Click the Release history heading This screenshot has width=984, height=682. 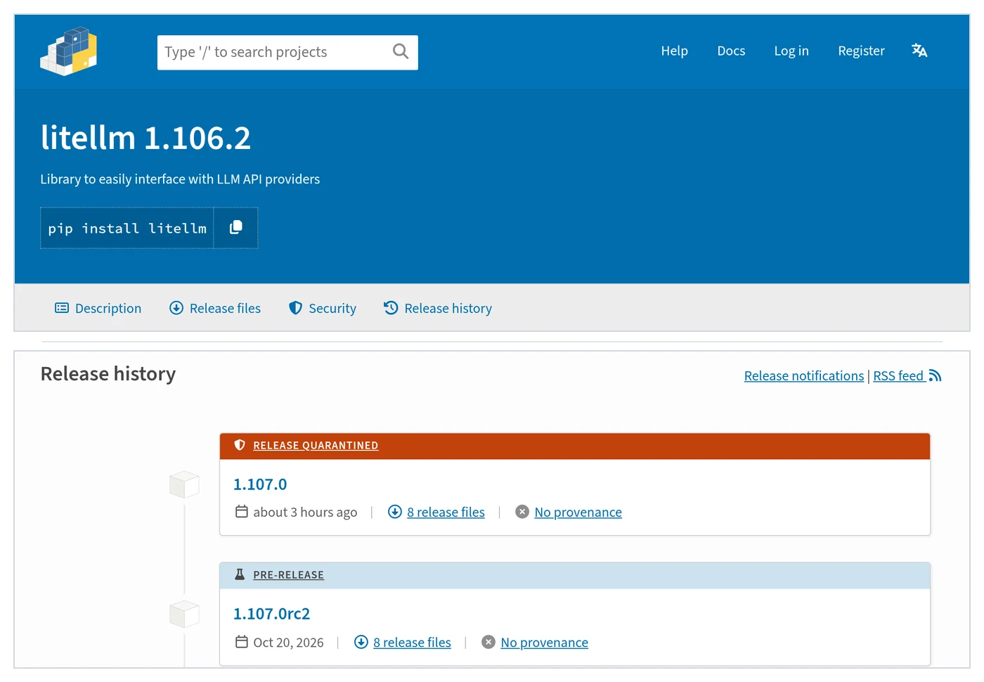[108, 373]
